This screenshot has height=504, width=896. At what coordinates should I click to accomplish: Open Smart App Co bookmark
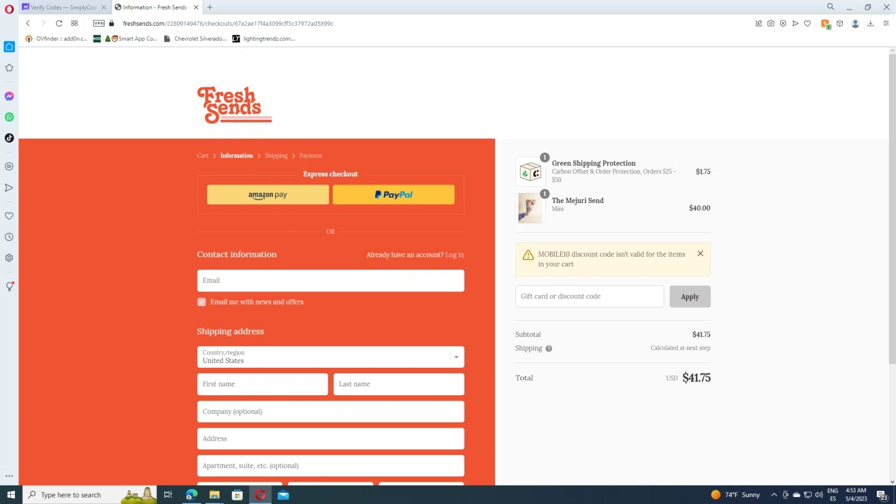pyautogui.click(x=131, y=39)
